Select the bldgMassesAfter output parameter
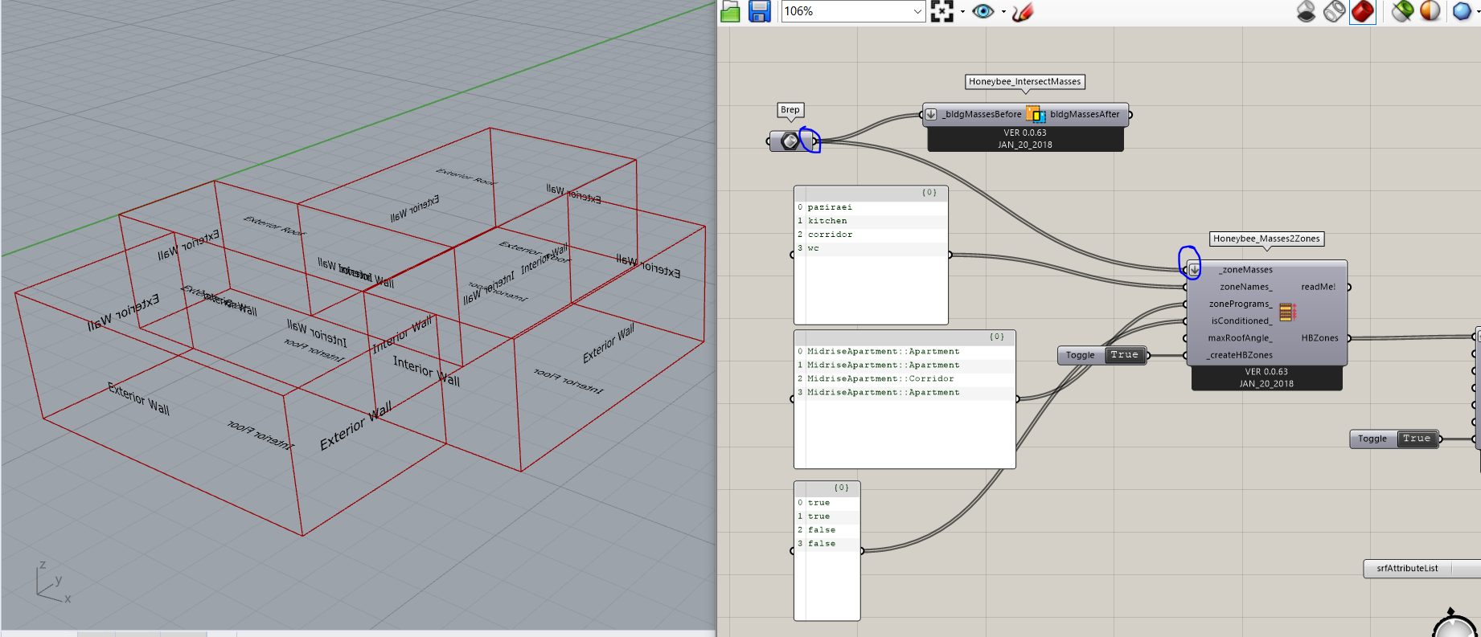Image resolution: width=1481 pixels, height=637 pixels. [x=1085, y=115]
